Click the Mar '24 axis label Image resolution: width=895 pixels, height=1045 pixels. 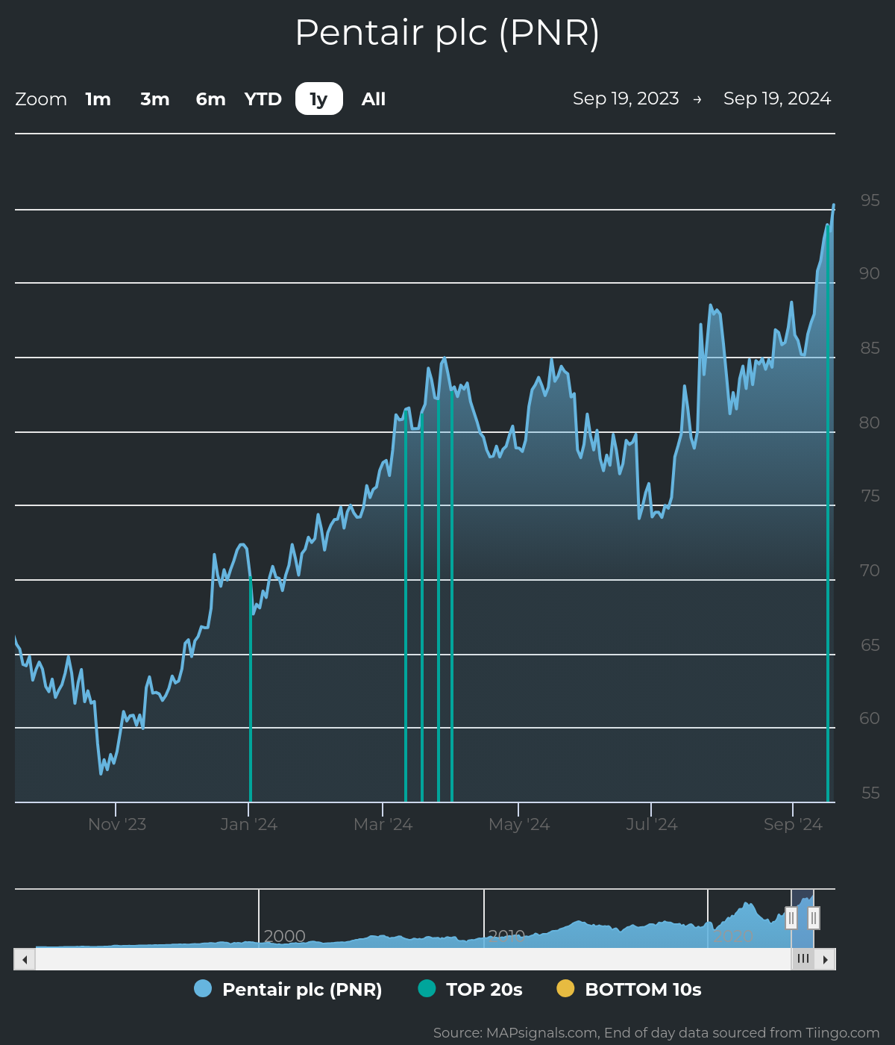(x=383, y=824)
